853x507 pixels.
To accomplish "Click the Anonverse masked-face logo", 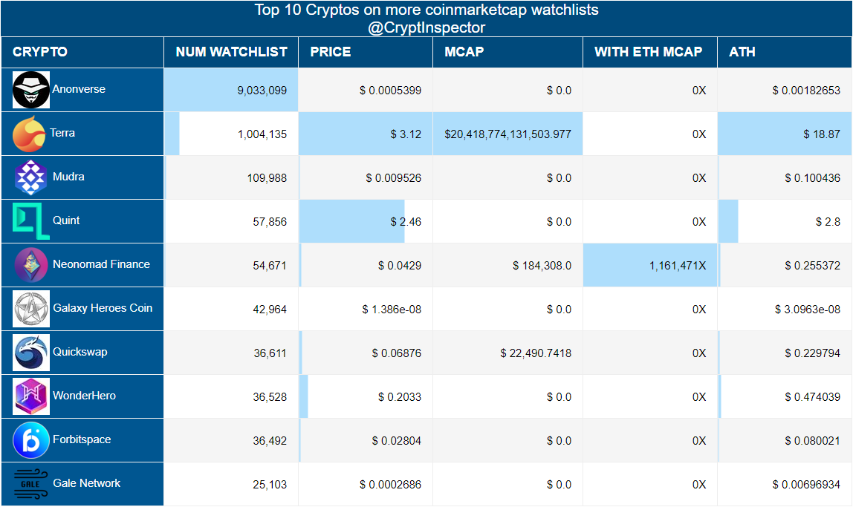I will point(31,90).
